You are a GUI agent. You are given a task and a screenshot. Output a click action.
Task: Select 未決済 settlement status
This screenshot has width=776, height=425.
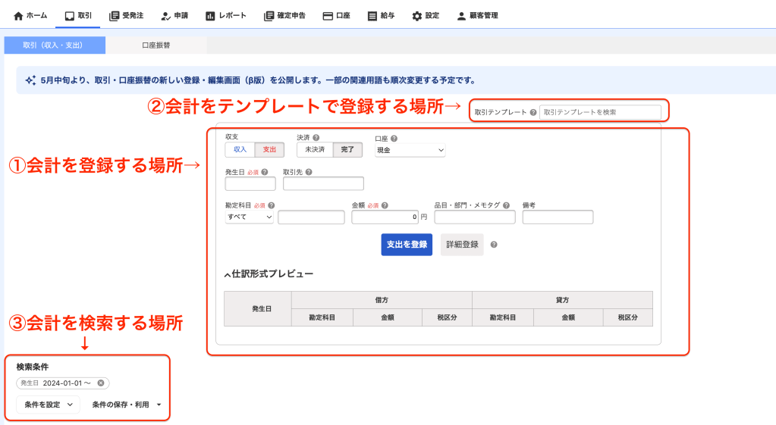315,150
